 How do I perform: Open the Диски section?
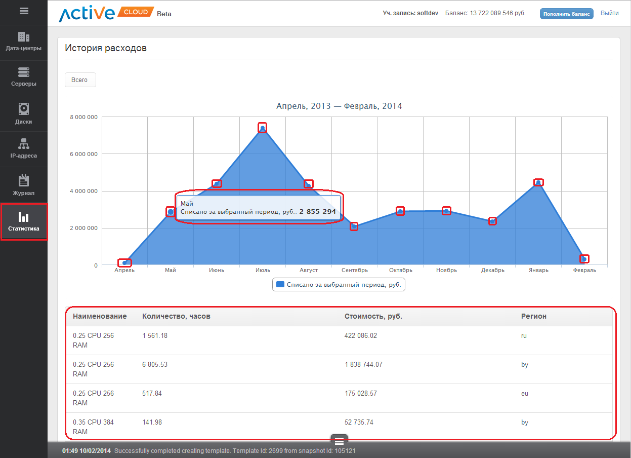click(24, 114)
